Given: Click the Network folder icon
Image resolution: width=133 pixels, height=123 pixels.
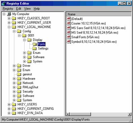Looking at the screenshot, I should tap(19, 83).
